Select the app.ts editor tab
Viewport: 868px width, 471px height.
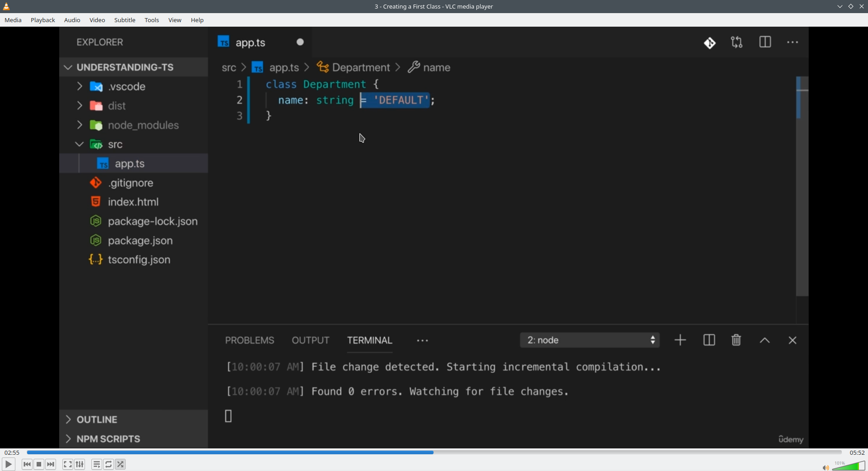click(260, 42)
